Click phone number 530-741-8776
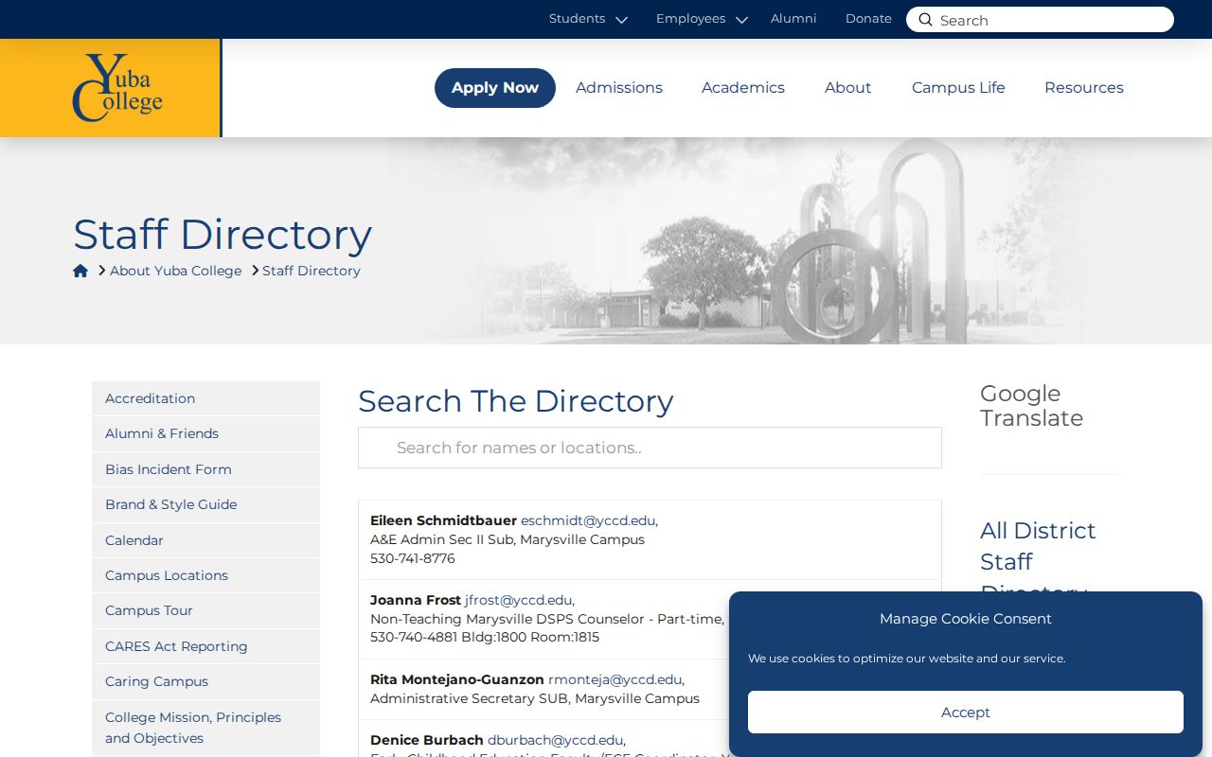1212x757 pixels. 413,558
